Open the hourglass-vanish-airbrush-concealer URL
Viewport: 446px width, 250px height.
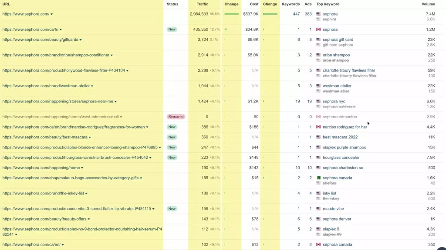75,157
